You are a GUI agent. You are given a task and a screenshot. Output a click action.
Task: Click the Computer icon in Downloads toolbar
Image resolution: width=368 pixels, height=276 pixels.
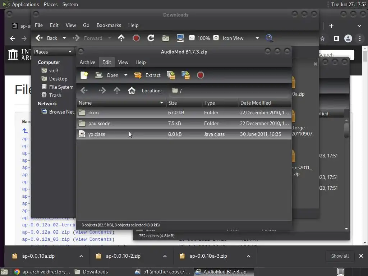click(x=180, y=38)
